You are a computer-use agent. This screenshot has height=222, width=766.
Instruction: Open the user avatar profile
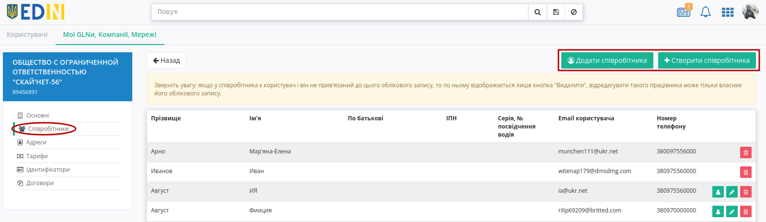(750, 12)
